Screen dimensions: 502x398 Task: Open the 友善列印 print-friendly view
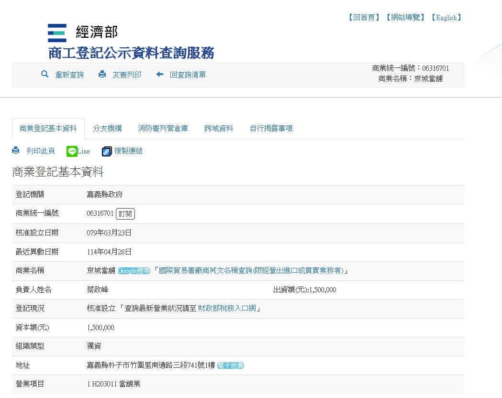[127, 75]
